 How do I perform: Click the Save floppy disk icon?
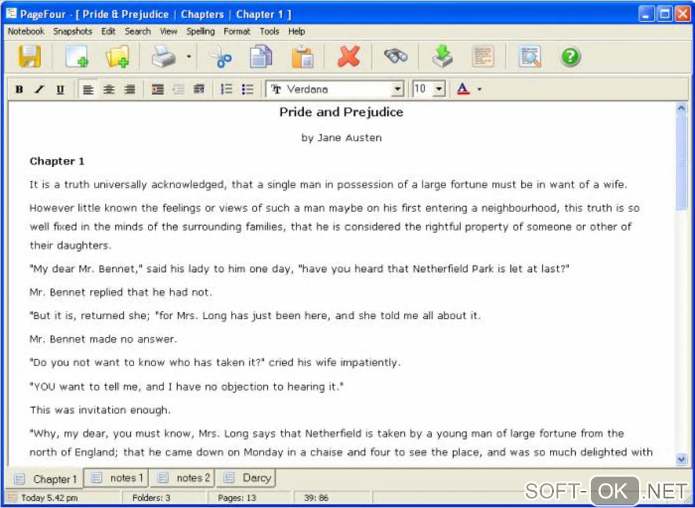coord(30,57)
